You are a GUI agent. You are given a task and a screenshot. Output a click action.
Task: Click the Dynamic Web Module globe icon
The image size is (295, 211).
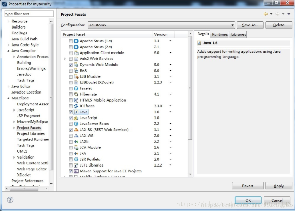[76, 65]
